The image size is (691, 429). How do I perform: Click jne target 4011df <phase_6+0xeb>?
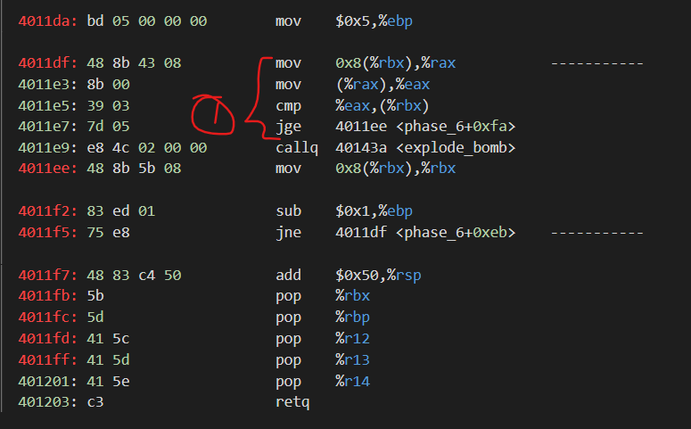(x=425, y=232)
